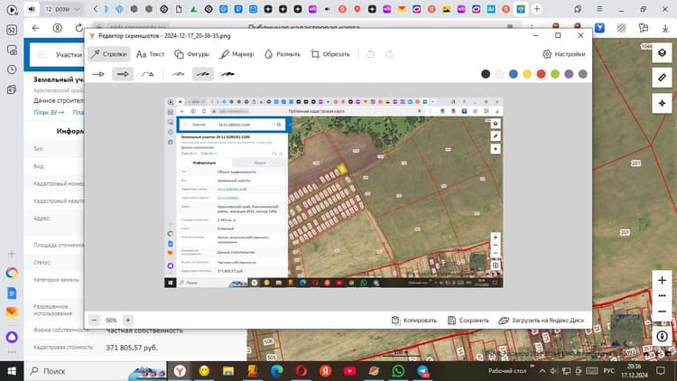
Task: Add a sidebar app with plus icon
Action: click(12, 254)
